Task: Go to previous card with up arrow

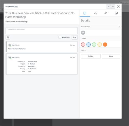Action: 109,7
